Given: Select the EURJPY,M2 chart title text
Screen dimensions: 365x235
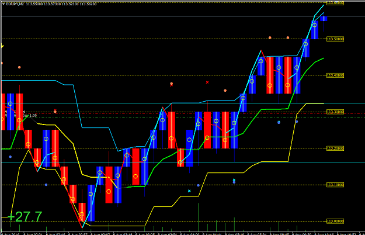Looking at the screenshot, I should pos(15,4).
